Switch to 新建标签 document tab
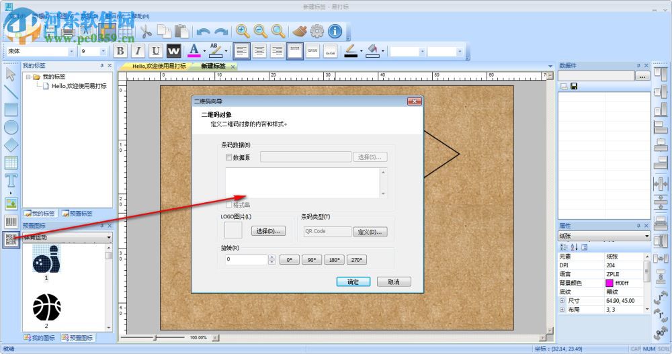This screenshot has width=672, height=354. (213, 66)
